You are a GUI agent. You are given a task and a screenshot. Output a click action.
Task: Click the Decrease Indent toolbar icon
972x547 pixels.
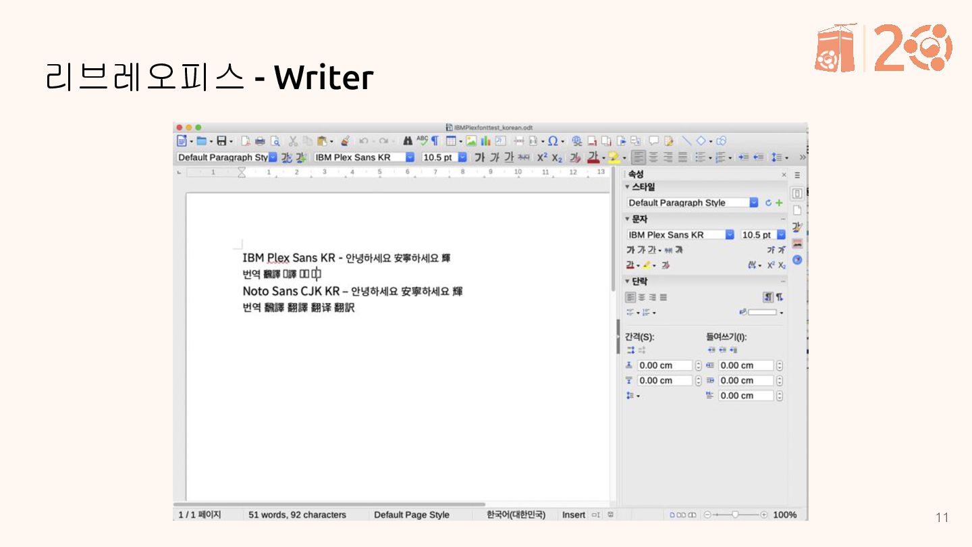[759, 157]
